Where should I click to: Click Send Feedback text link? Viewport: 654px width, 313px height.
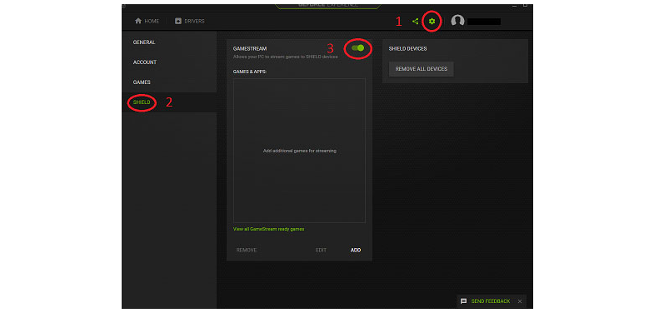pos(491,301)
